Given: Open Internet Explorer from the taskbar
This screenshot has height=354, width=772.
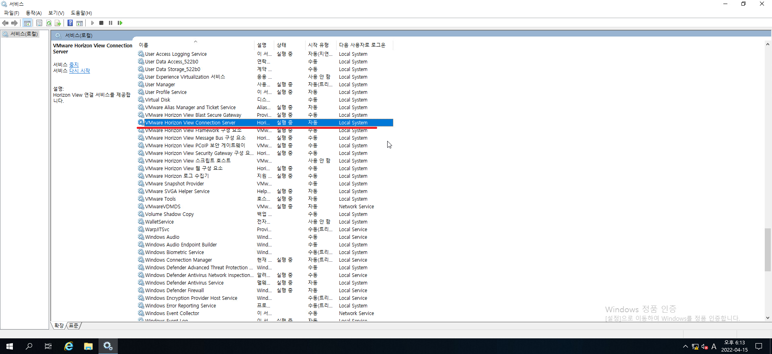Looking at the screenshot, I should pyautogui.click(x=69, y=346).
